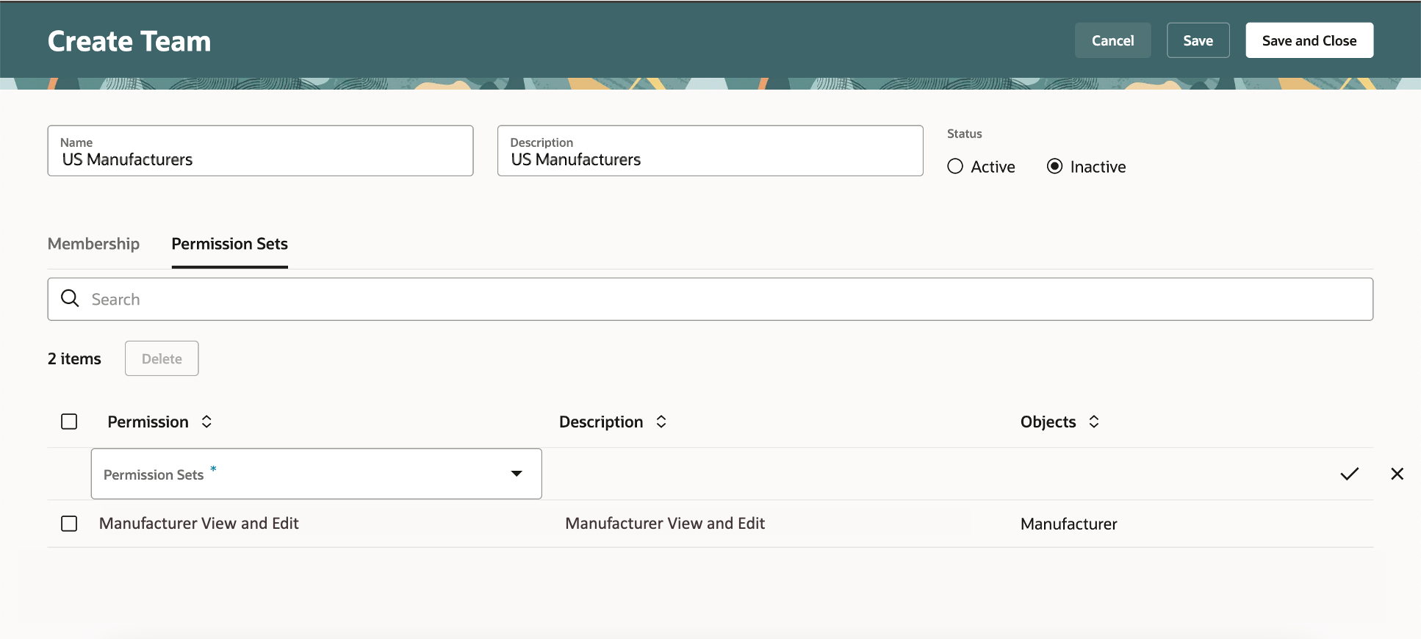This screenshot has height=639, width=1421.
Task: Click into the Search permission sets field
Action: click(x=710, y=299)
